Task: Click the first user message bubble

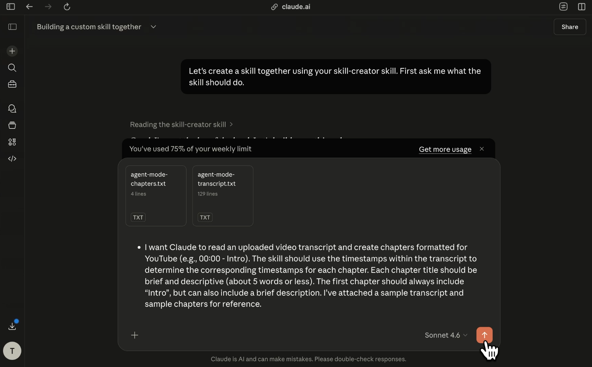Action: 336,76
